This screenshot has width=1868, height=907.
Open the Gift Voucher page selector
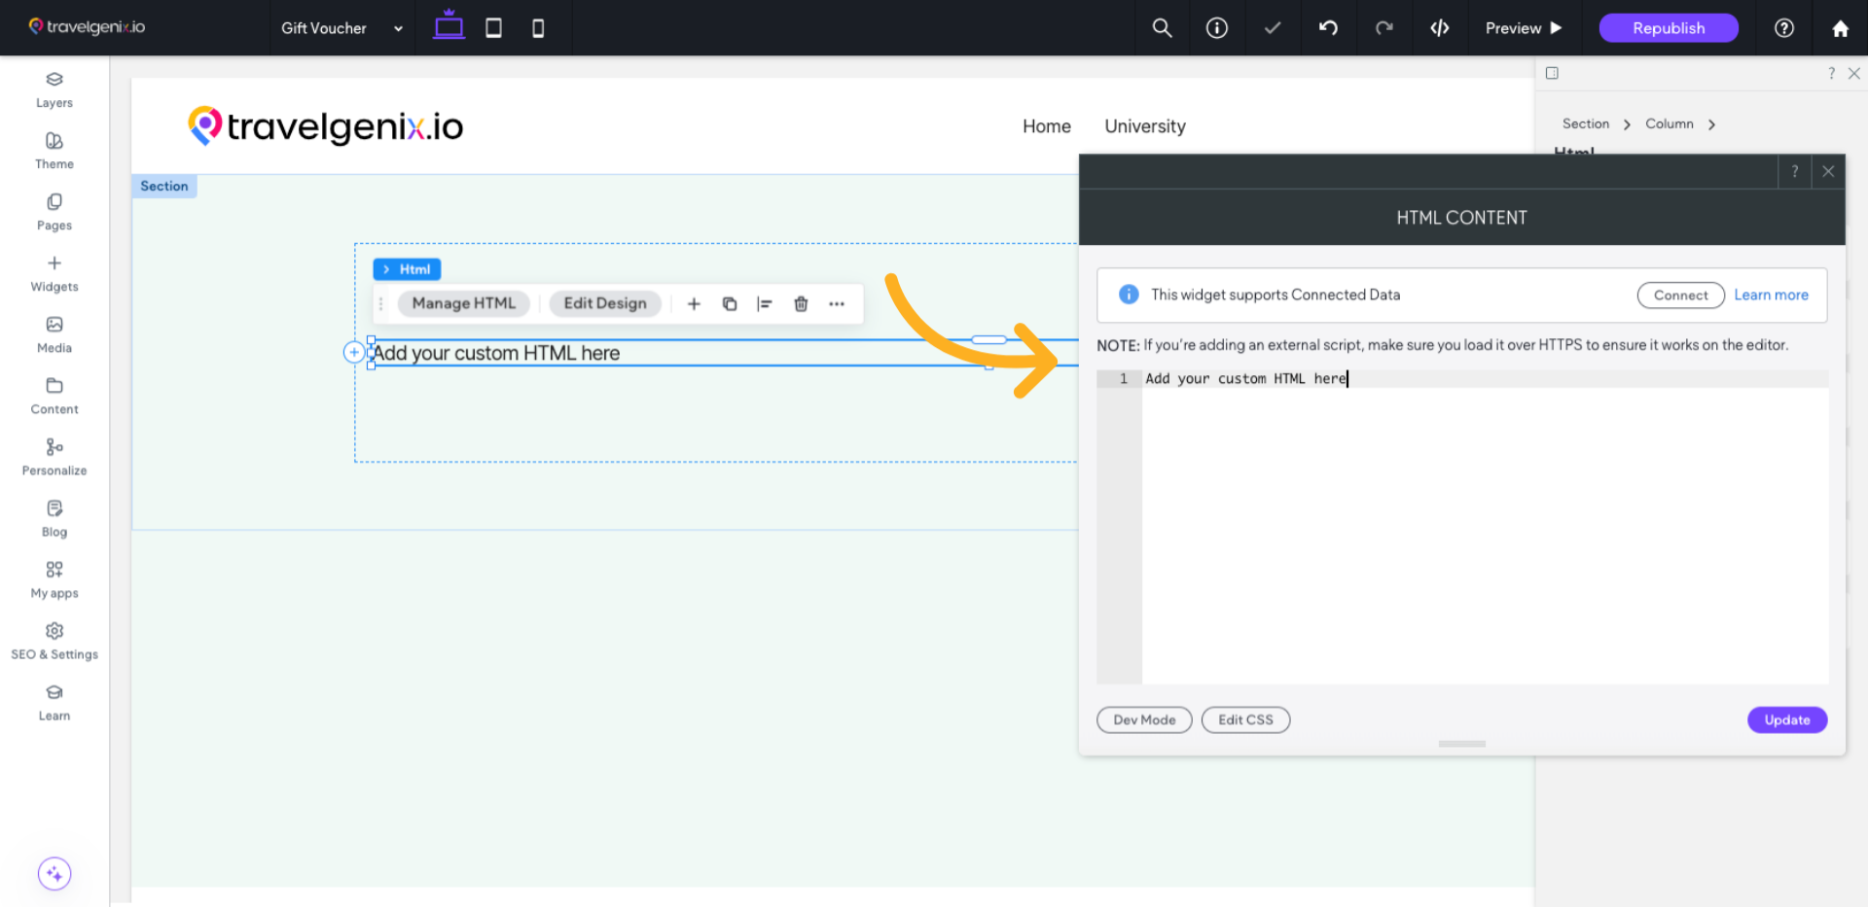click(x=340, y=28)
